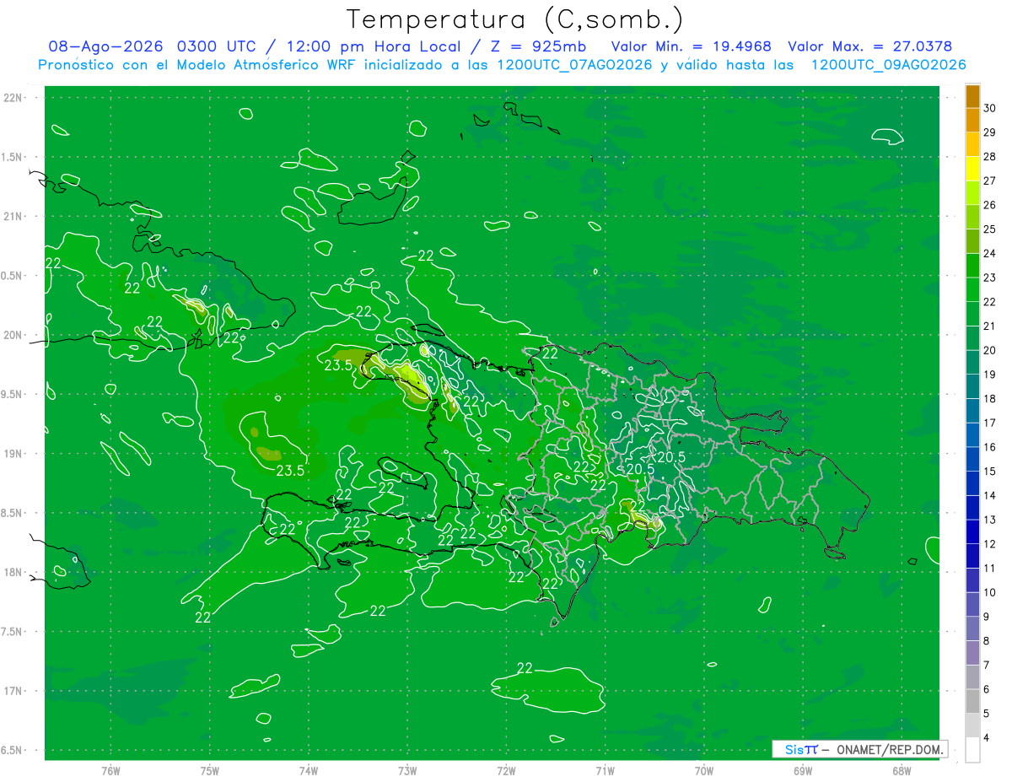
Task: Click the '71W' longitude axis label
Action: coord(606,771)
